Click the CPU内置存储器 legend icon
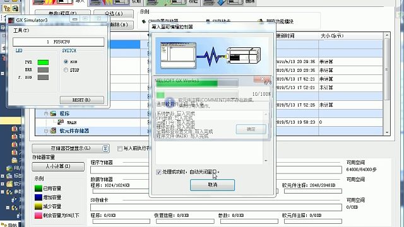The width and height of the screenshot is (404, 227). tap(144, 21)
